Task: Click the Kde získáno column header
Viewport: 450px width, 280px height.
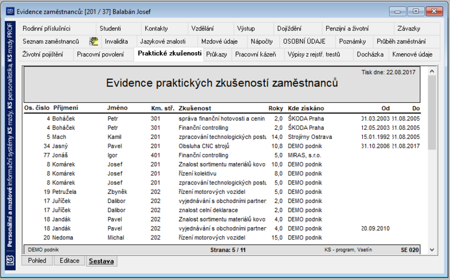Action: [x=306, y=109]
